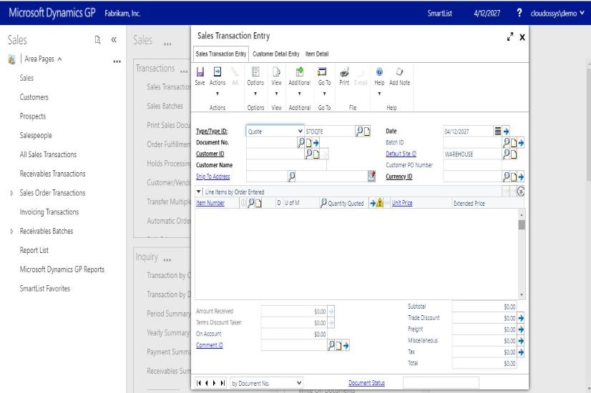
Task: Open the Date calendar picker icon
Action: pyautogui.click(x=497, y=131)
